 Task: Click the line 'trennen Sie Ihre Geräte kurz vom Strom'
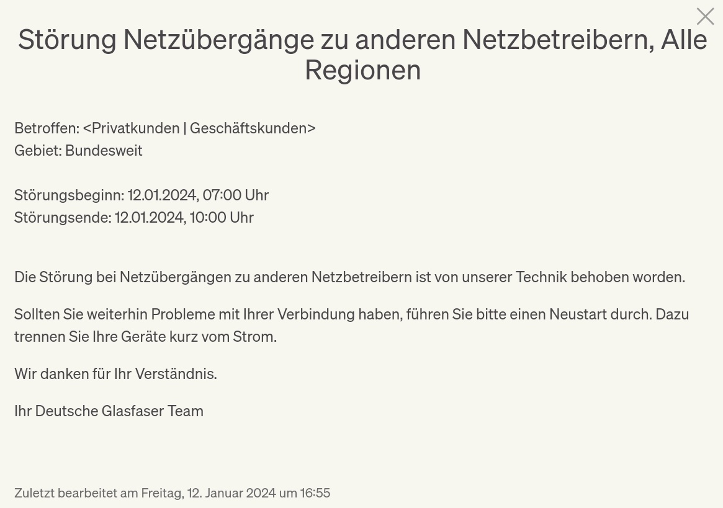[x=145, y=337]
